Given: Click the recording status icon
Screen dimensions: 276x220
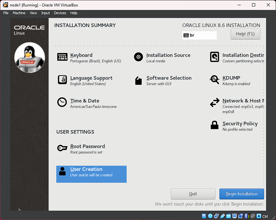Looking at the screenshot, I should tap(240, 216).
